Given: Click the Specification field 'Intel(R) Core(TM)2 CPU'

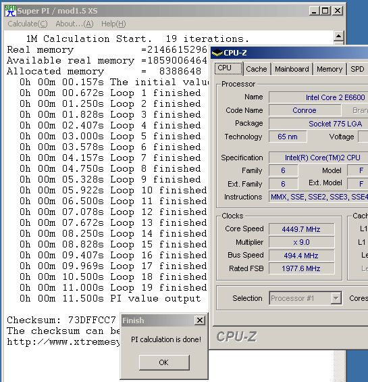Looking at the screenshot, I should [x=318, y=158].
